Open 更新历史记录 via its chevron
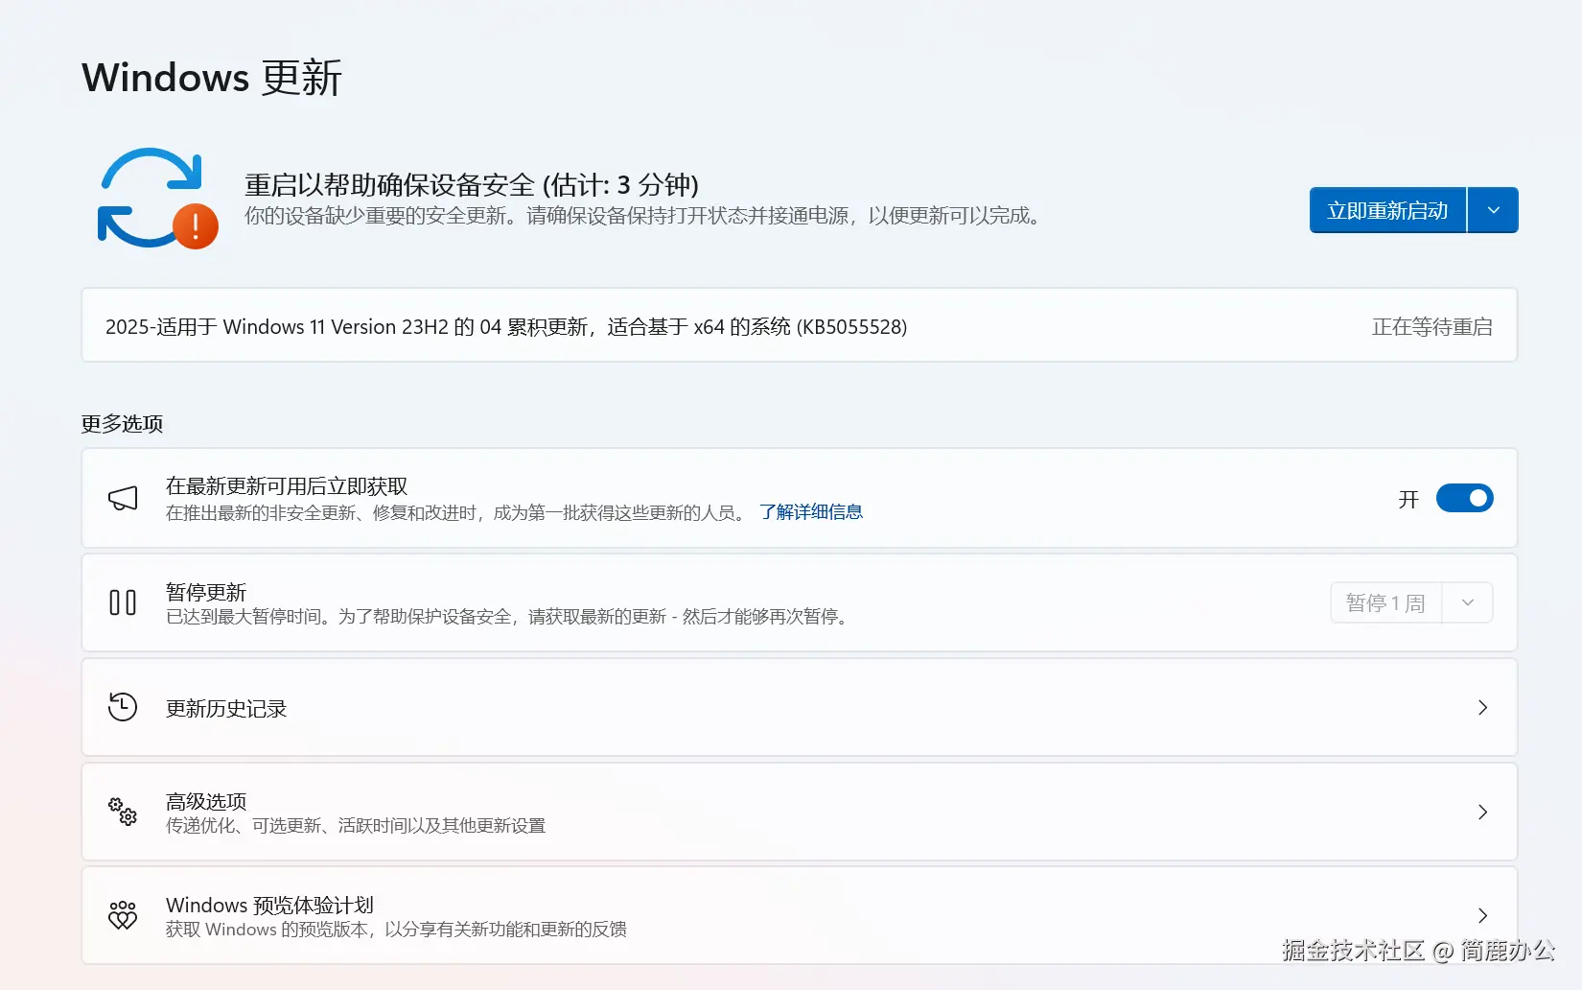The image size is (1582, 990). point(1482,707)
